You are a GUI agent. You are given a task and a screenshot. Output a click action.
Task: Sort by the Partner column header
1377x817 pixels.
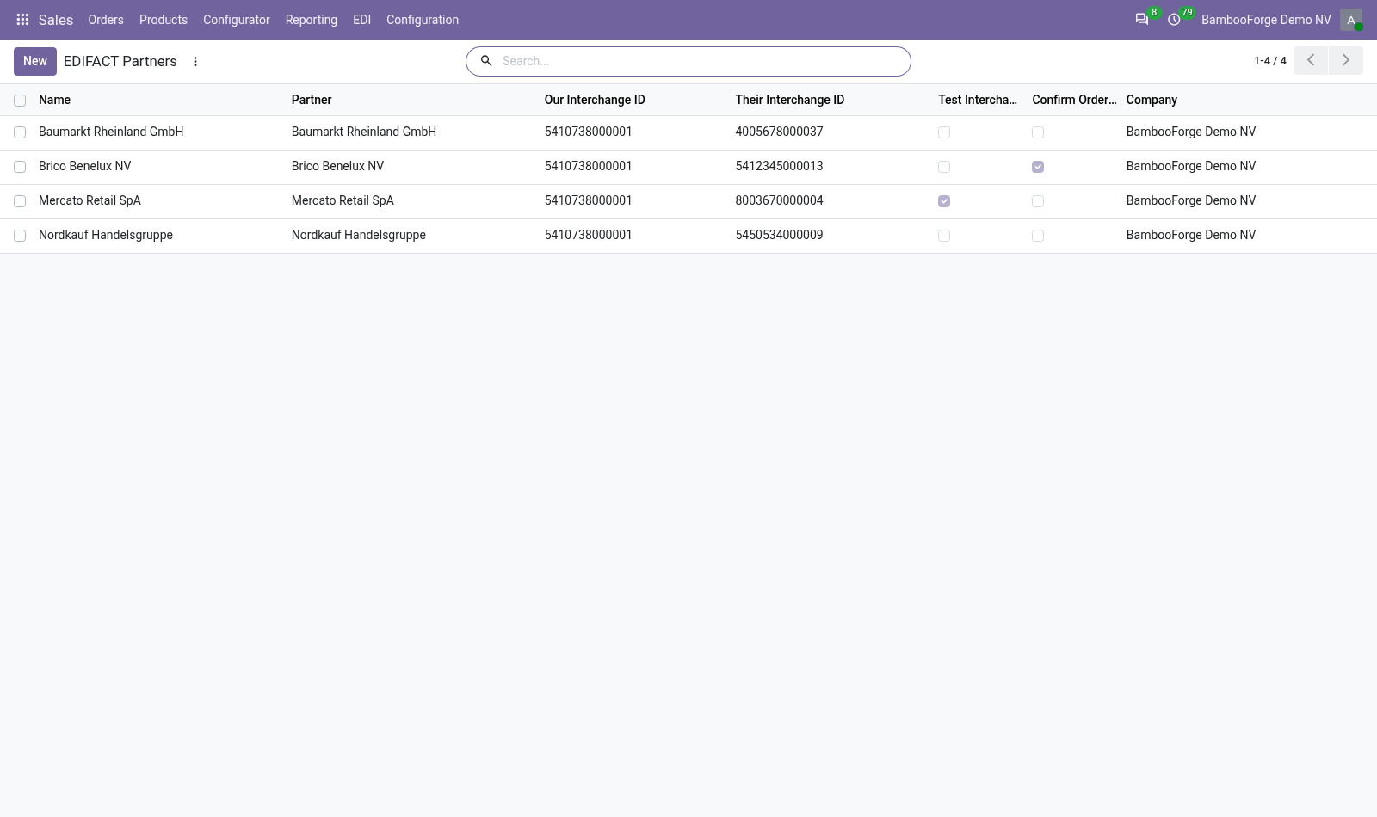pyautogui.click(x=312, y=100)
